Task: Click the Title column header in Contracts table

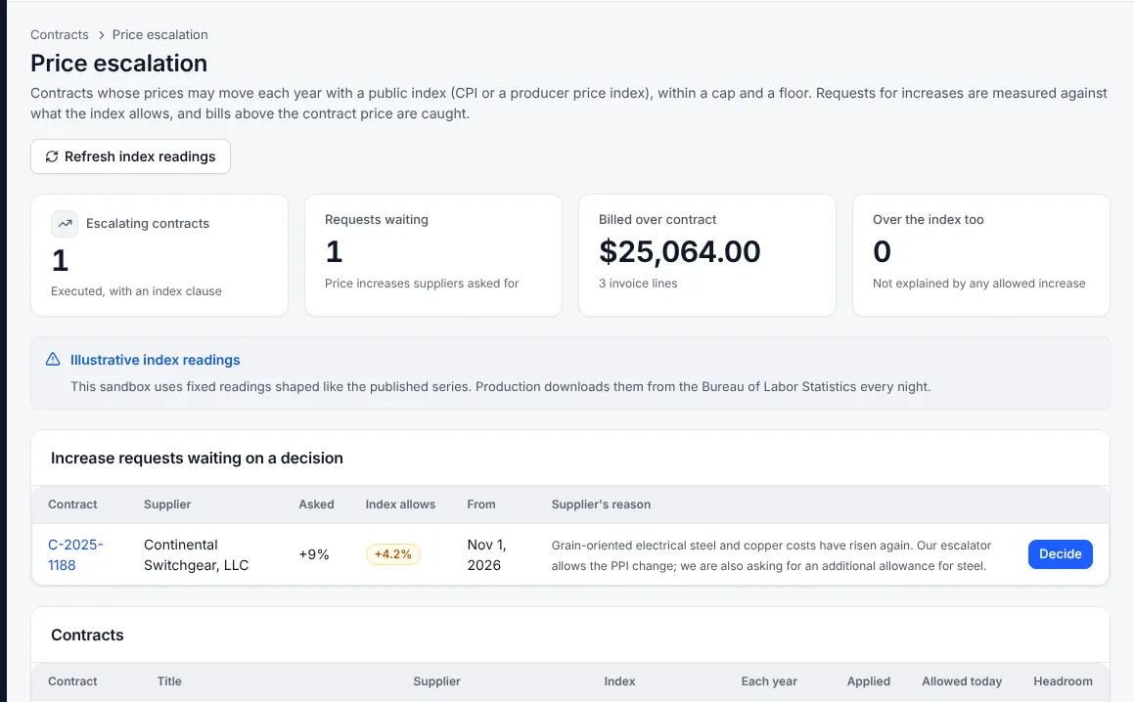Action: (169, 681)
